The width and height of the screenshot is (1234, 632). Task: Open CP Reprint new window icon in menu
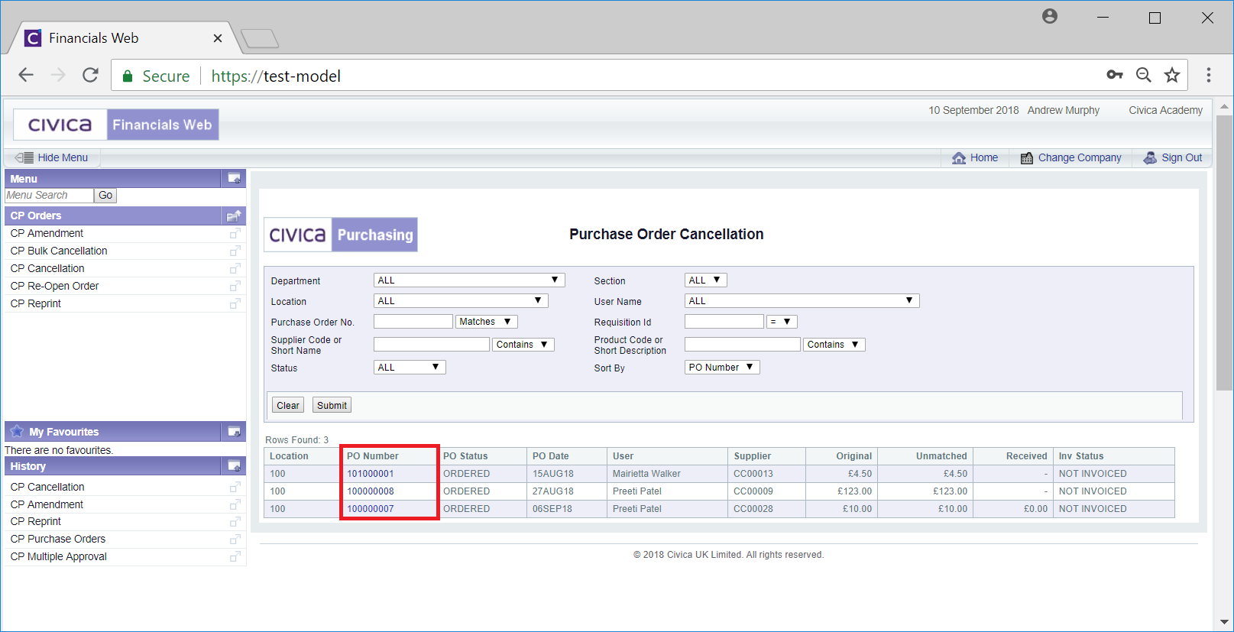(x=235, y=303)
